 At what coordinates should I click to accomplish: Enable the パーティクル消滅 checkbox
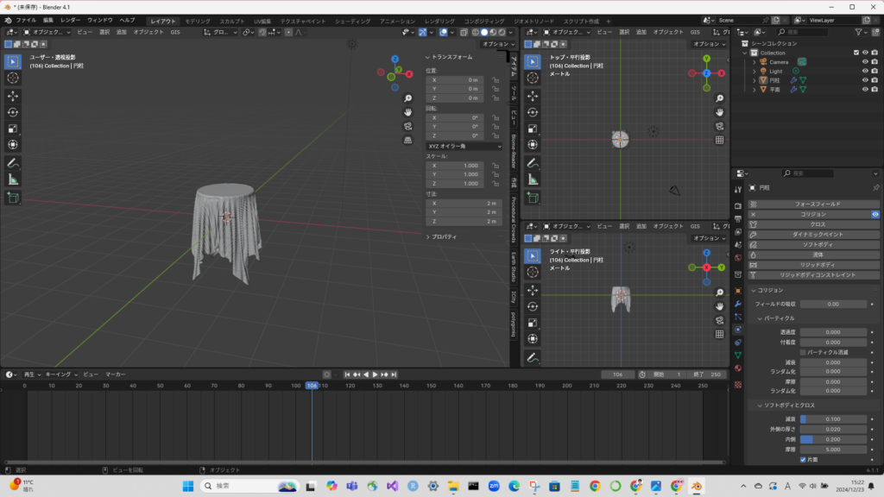[x=804, y=352]
